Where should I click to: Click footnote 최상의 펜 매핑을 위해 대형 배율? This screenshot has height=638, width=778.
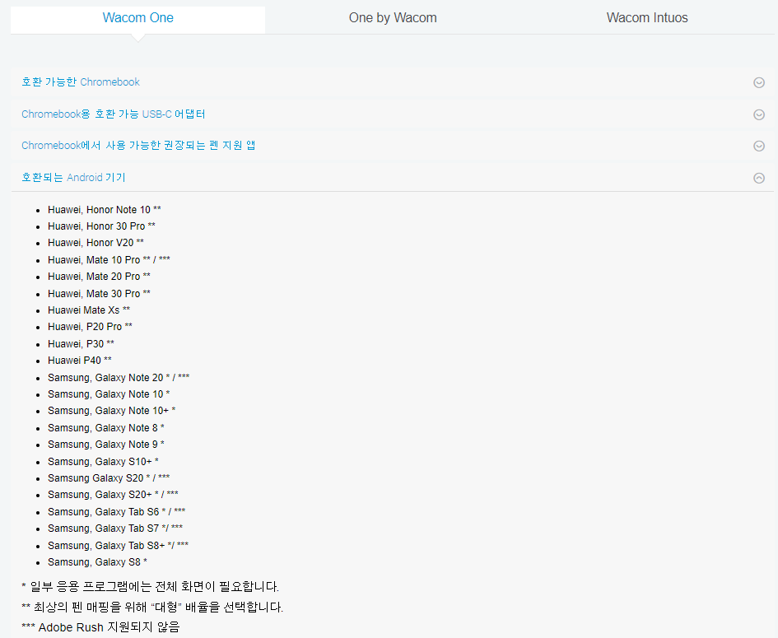coord(152,608)
